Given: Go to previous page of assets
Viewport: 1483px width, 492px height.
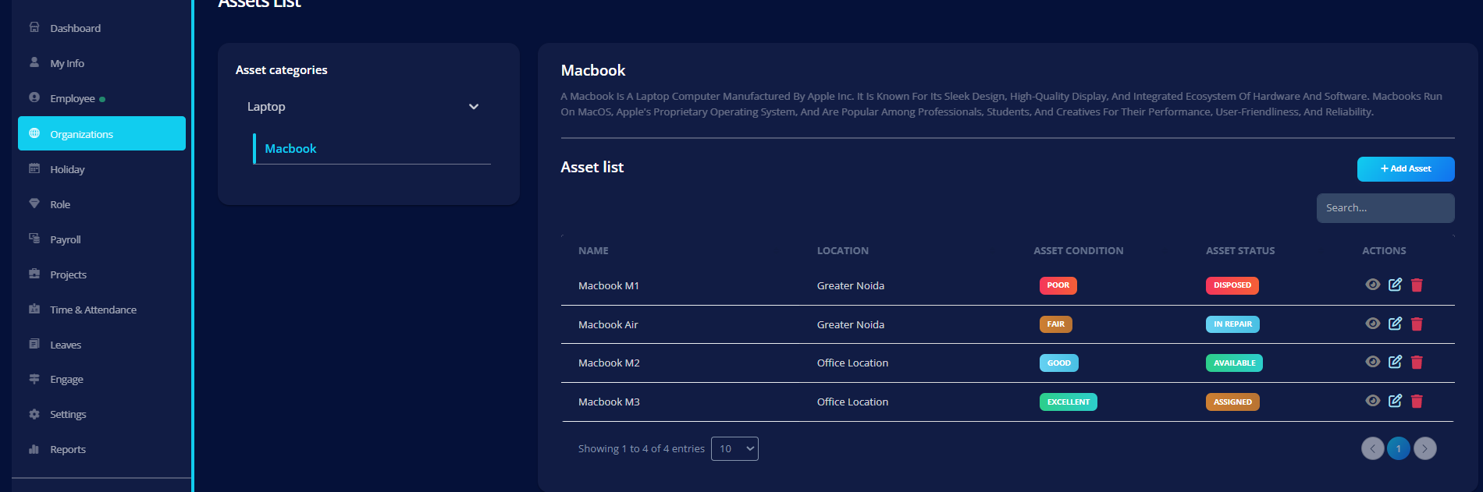Looking at the screenshot, I should tap(1373, 448).
